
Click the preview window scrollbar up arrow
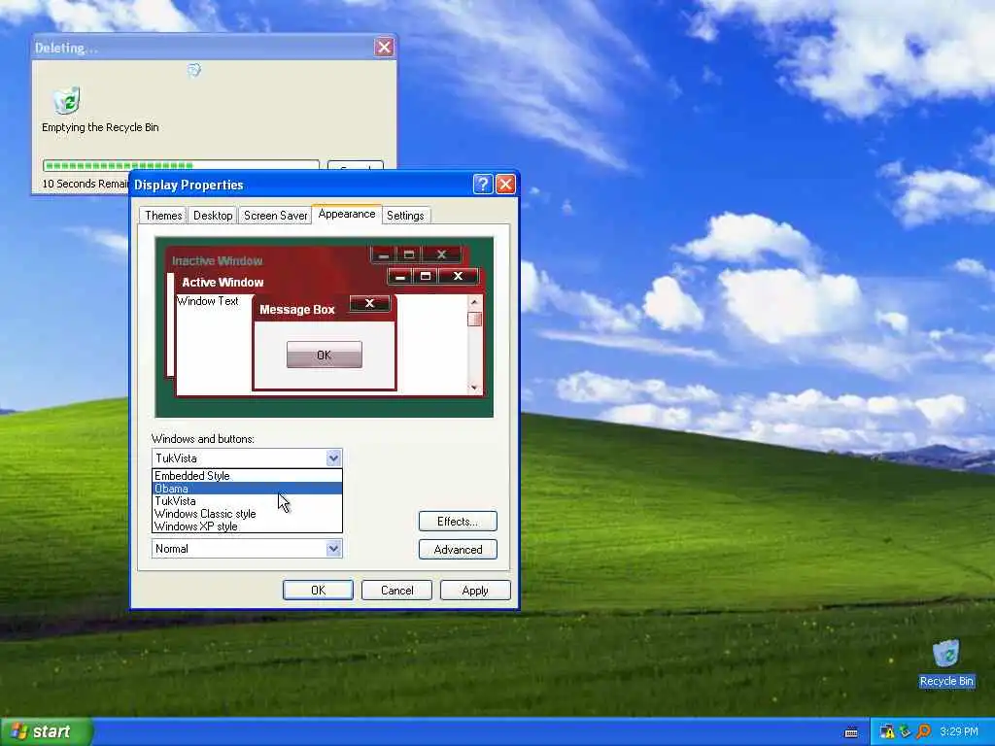[x=474, y=302]
